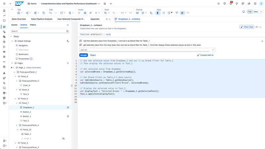The width and height of the screenshot is (265, 149).
Task: Close the left outline panel
Action: pyautogui.click(x=68, y=25)
